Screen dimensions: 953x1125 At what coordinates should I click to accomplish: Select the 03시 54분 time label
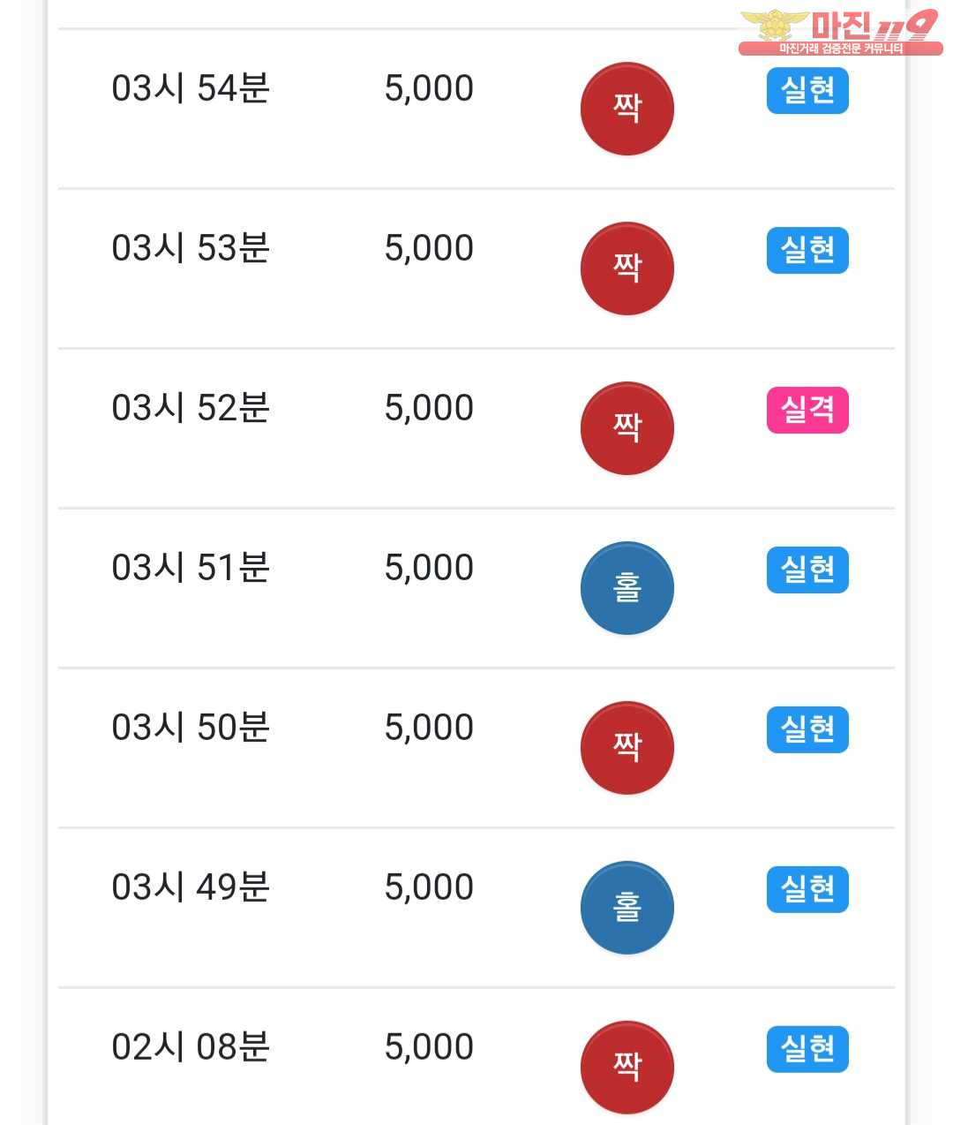[x=191, y=88]
